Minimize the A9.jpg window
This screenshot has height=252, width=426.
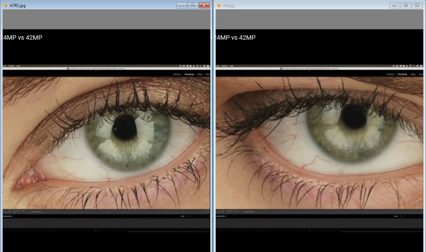(394, 5)
